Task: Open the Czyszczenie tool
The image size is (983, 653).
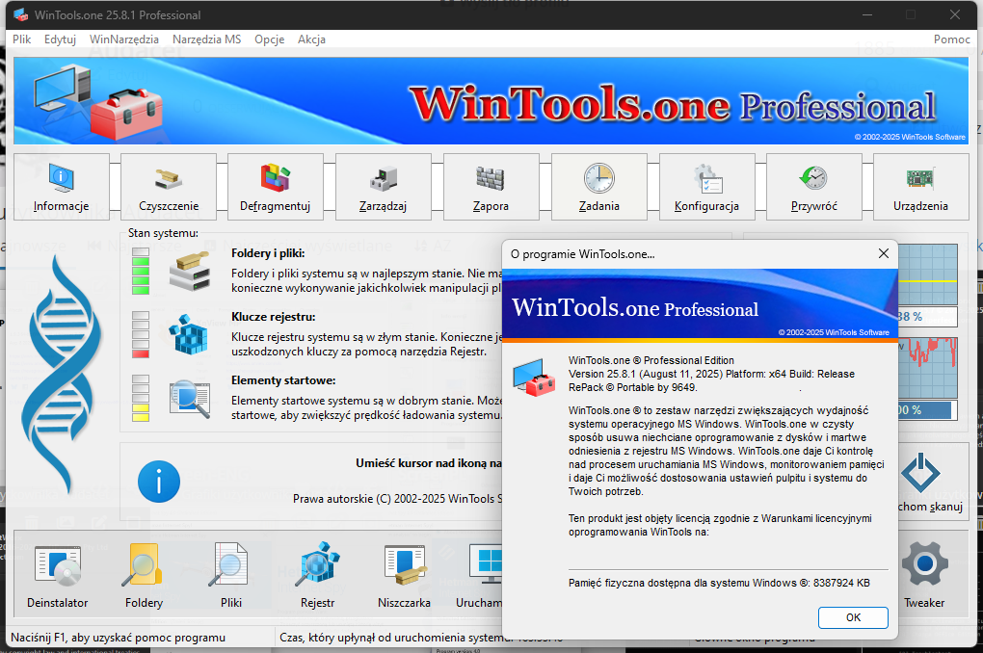Action: (x=169, y=187)
